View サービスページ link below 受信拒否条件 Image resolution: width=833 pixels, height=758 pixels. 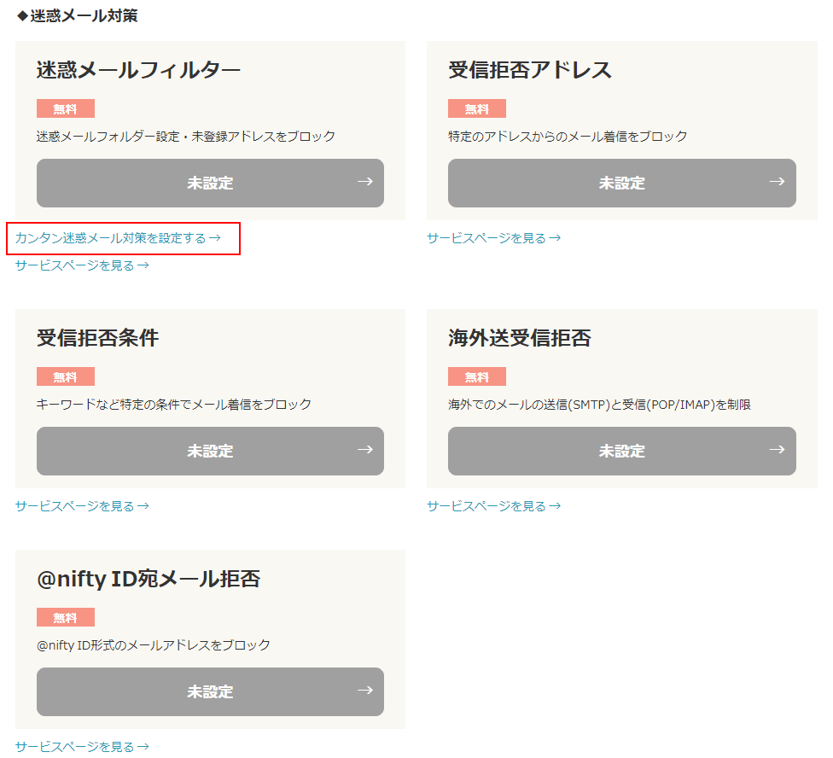pyautogui.click(x=82, y=506)
